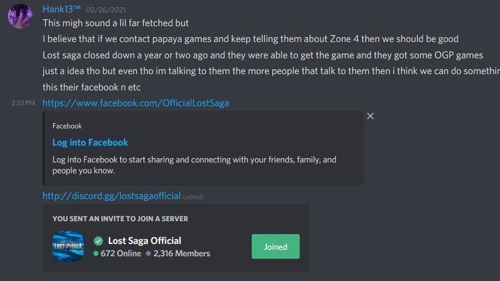Click the (edited) label after the invite link
Screen dimensions: 500x281
pos(194,197)
